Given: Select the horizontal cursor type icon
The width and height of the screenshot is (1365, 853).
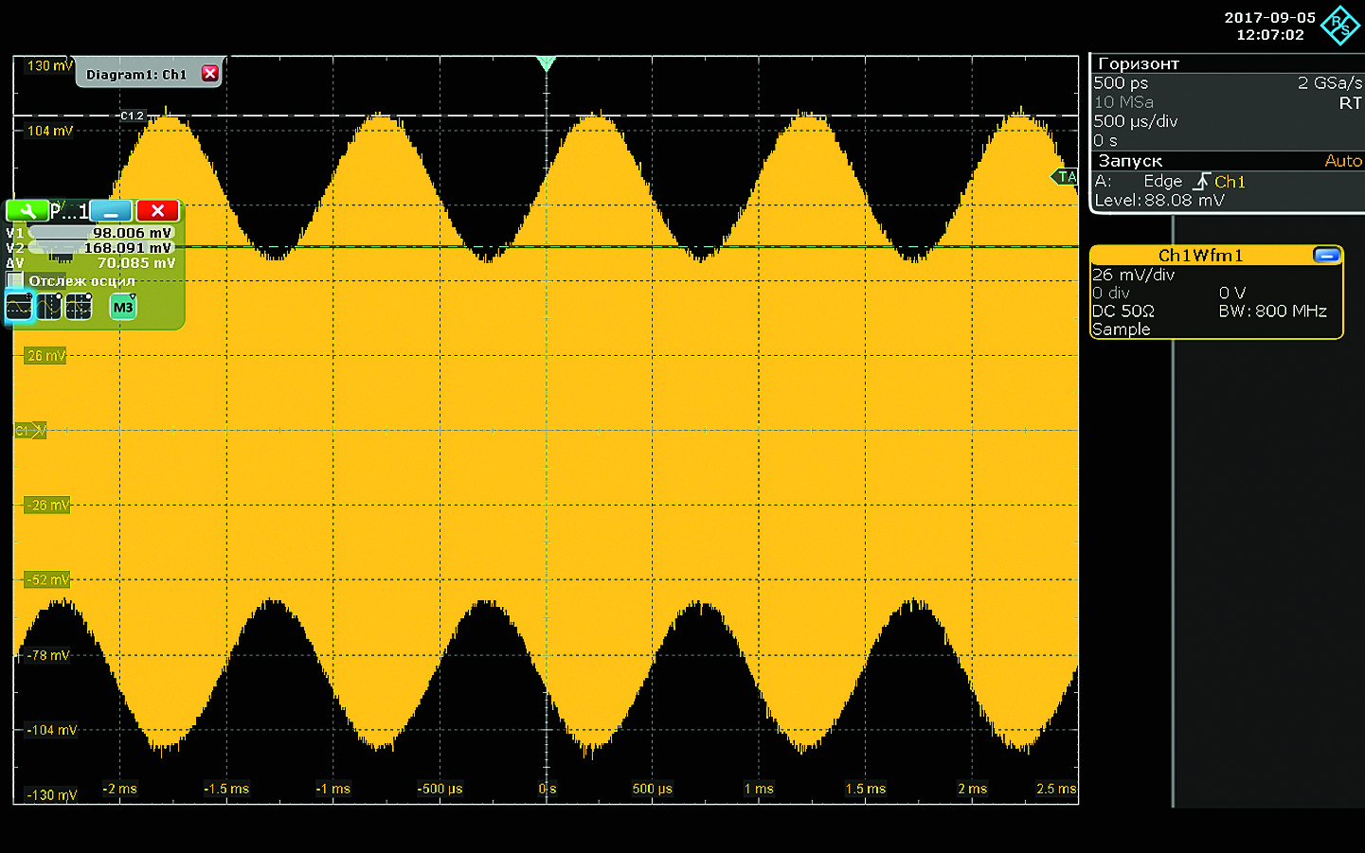Looking at the screenshot, I should pos(19,307).
